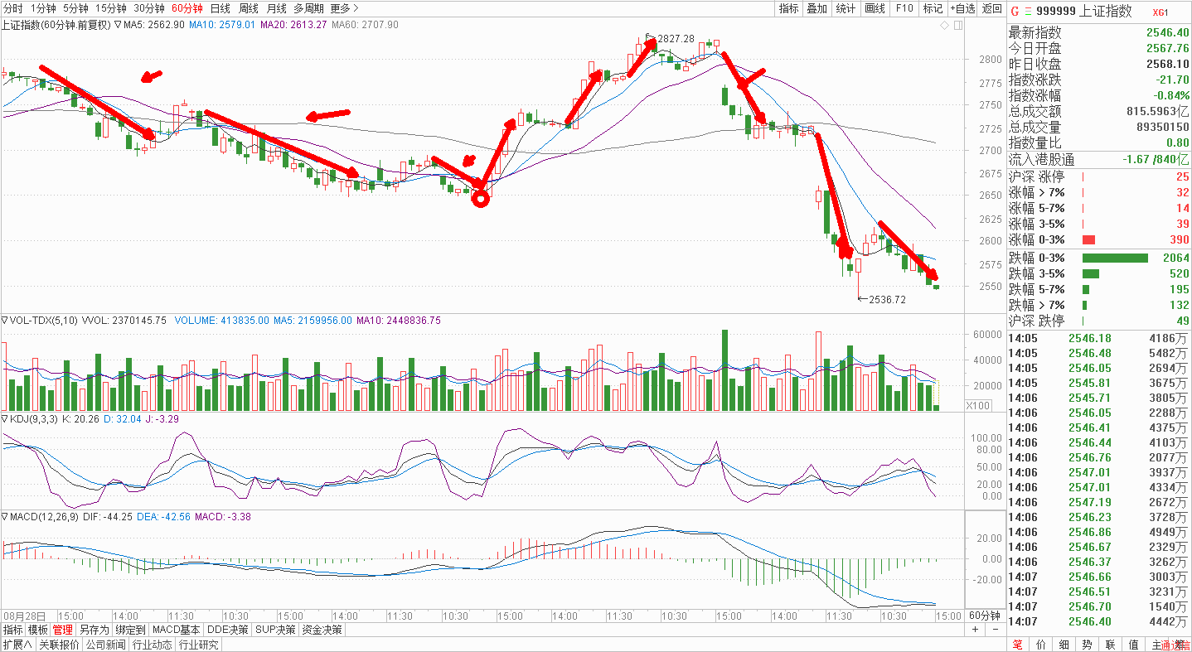Image resolution: width=1192 pixels, height=652 pixels.
Task: Open the 行业研究 tab
Action: click(x=198, y=645)
